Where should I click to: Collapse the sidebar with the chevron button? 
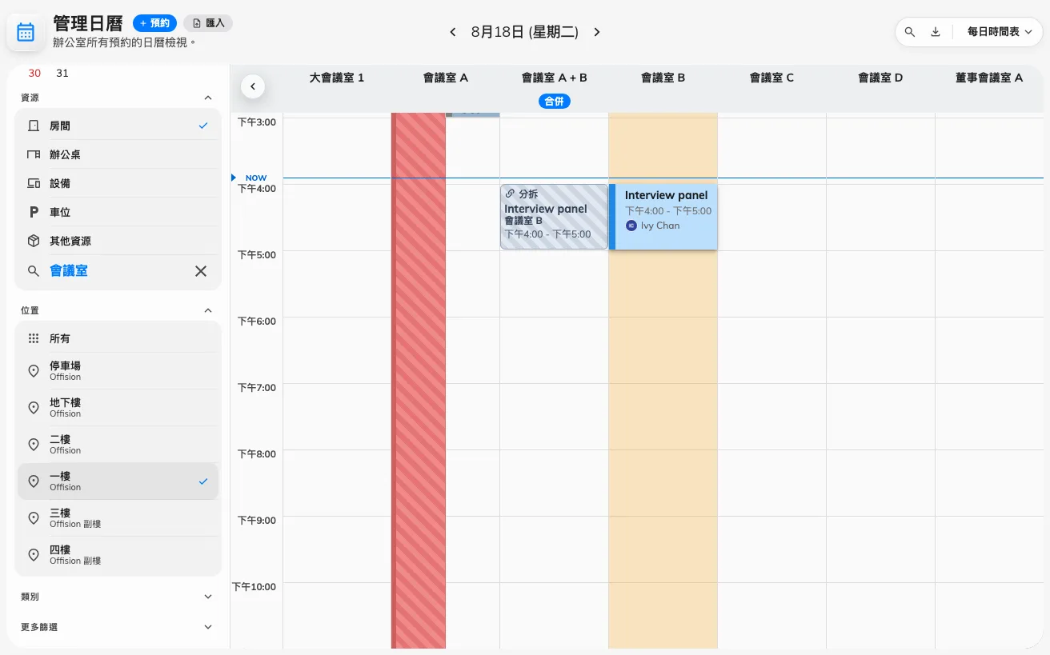point(253,86)
